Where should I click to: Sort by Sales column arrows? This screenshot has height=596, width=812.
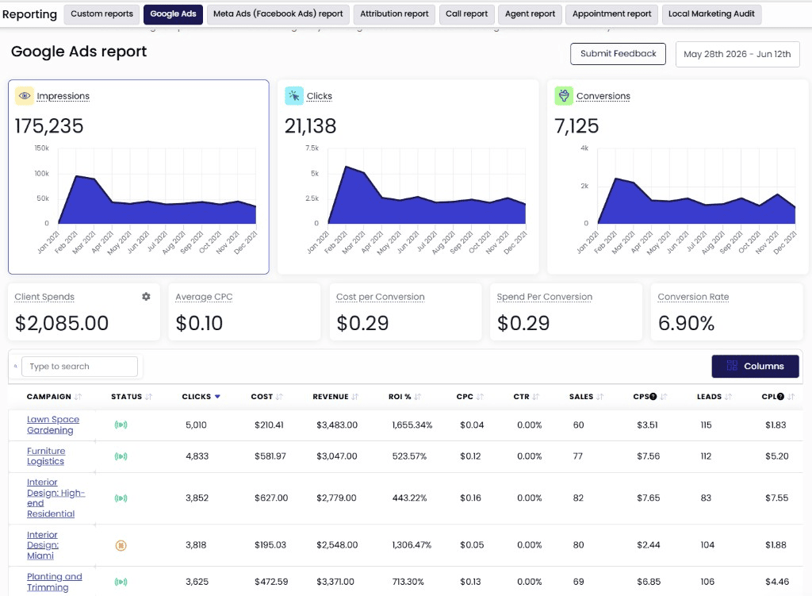point(599,397)
